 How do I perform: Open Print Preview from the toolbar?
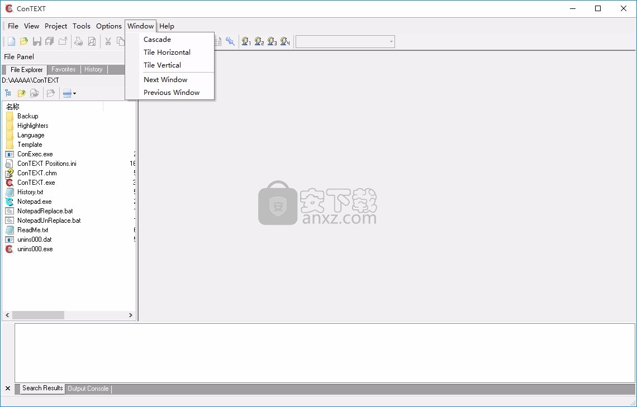92,41
